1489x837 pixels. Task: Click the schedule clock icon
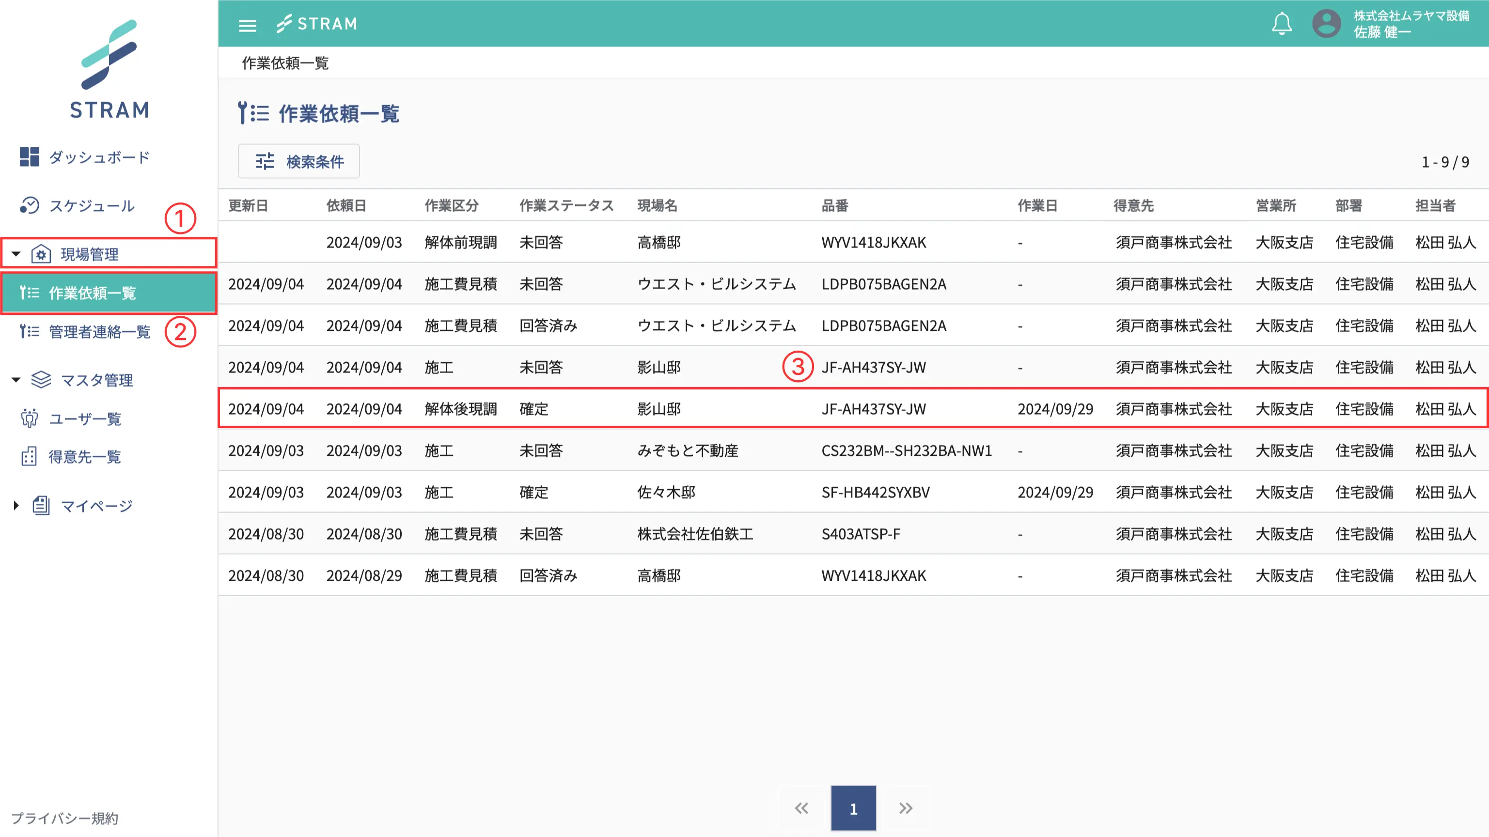click(29, 205)
